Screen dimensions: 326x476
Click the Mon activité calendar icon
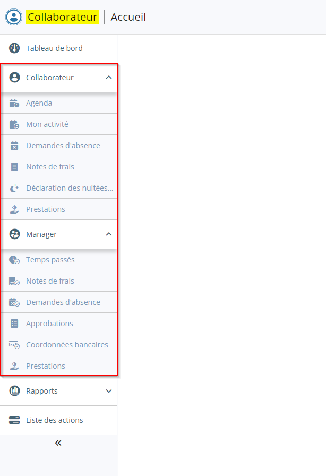click(x=14, y=124)
